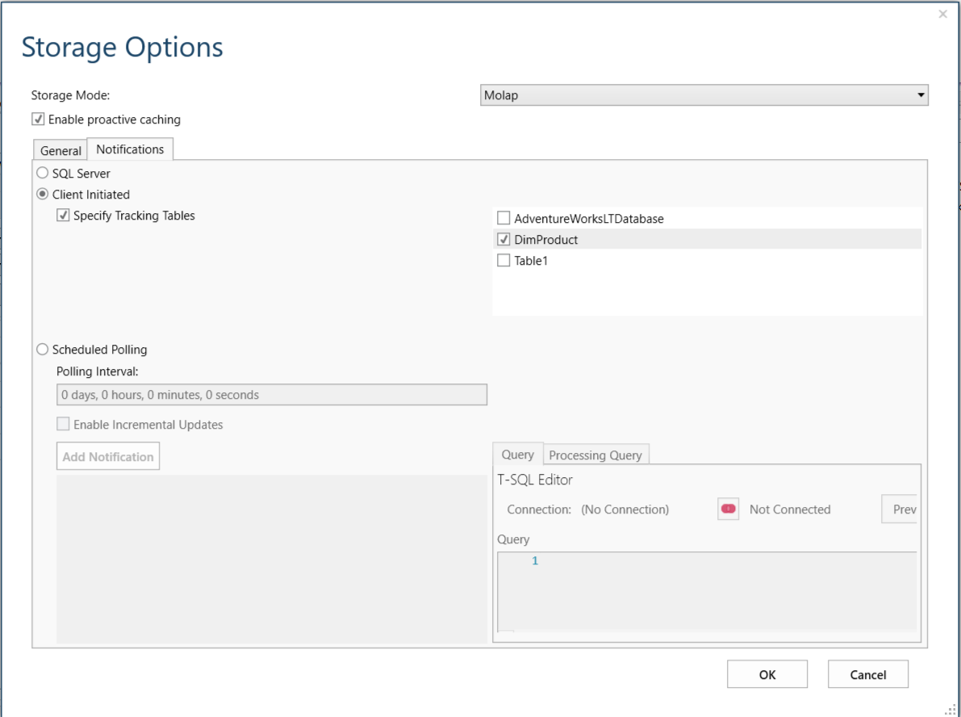Switch to the General tab
This screenshot has width=961, height=717.
60,150
